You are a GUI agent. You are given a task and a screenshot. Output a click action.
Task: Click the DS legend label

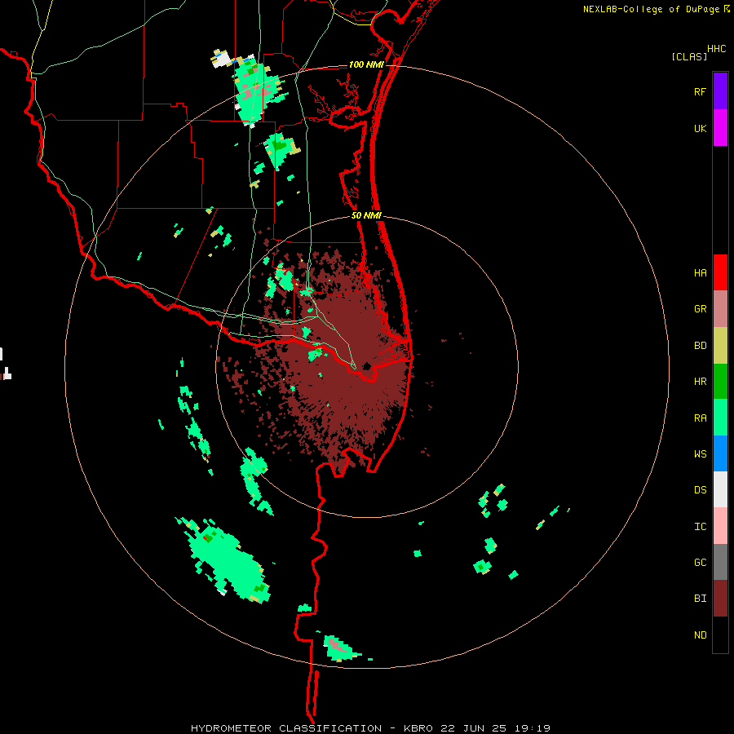(700, 490)
